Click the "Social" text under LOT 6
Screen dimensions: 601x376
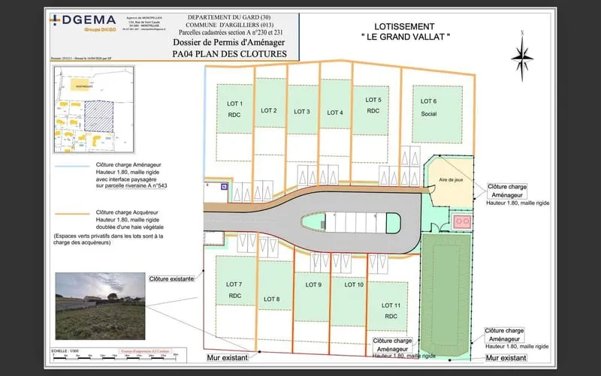pyautogui.click(x=429, y=114)
